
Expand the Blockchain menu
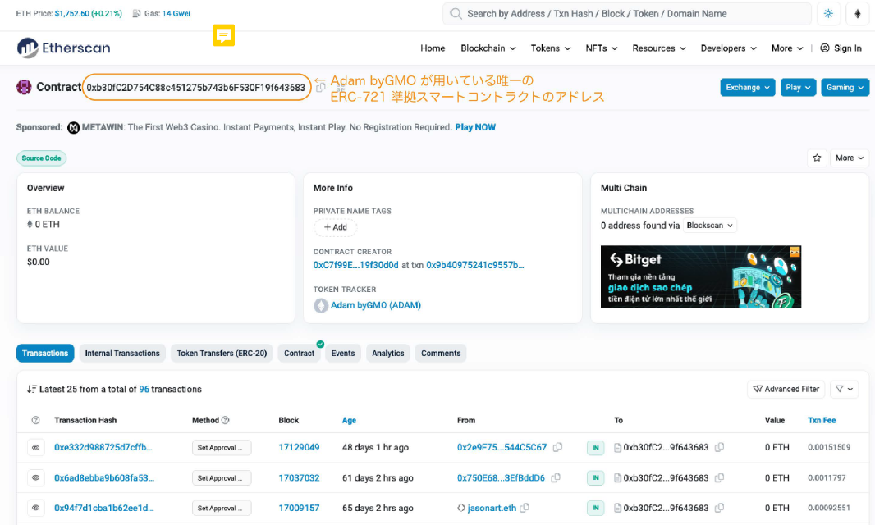pos(488,48)
